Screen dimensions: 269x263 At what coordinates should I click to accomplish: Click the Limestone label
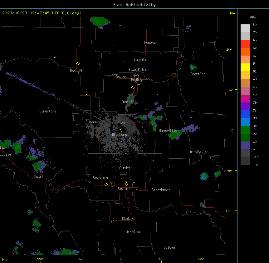point(48,111)
